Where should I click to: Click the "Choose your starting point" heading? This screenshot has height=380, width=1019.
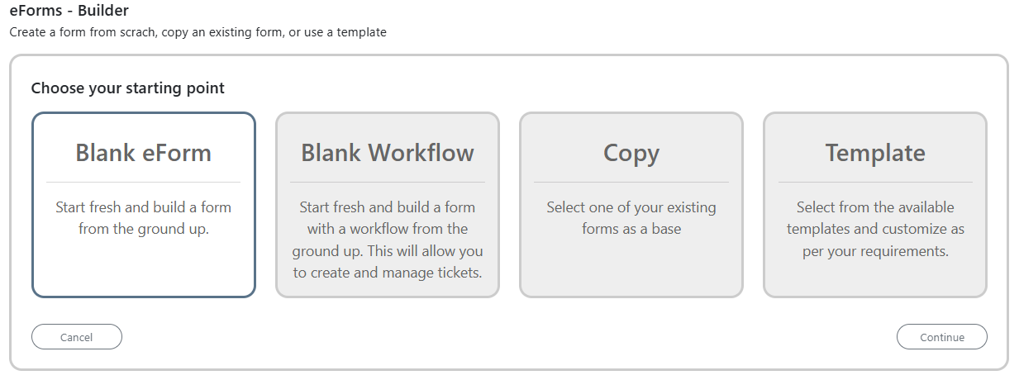[128, 88]
